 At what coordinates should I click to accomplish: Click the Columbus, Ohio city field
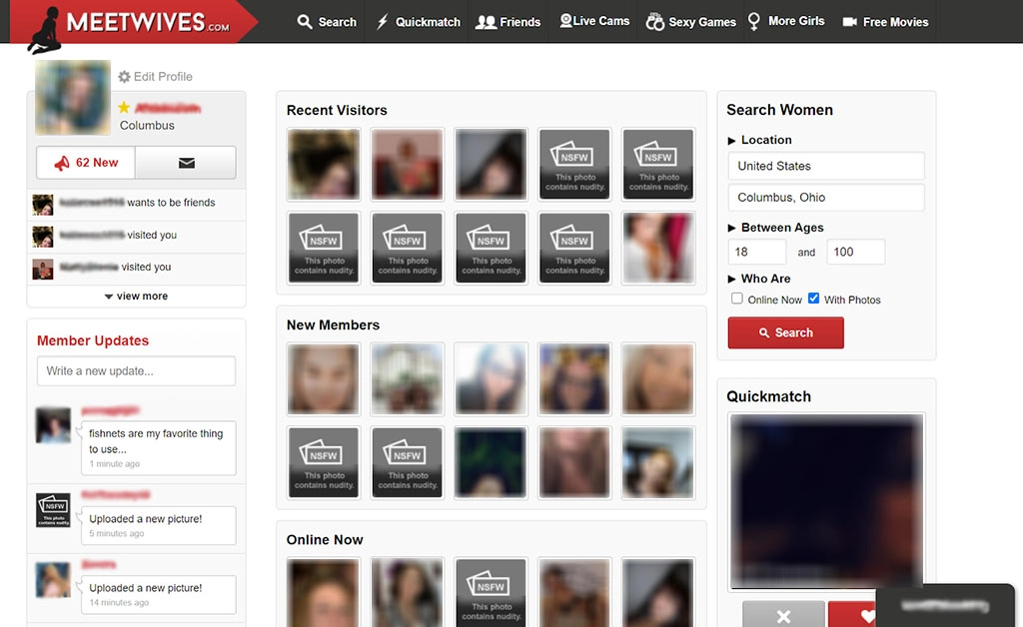pyautogui.click(x=826, y=198)
